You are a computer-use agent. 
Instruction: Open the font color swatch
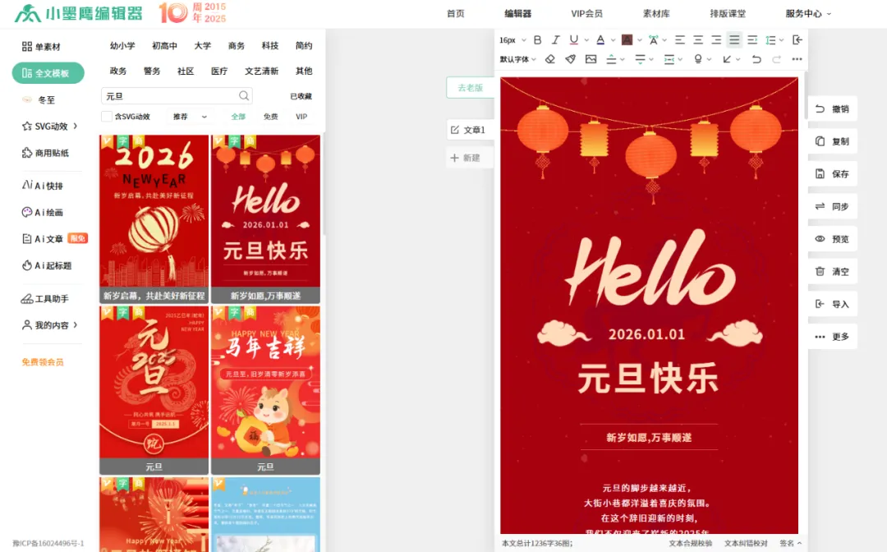(600, 39)
